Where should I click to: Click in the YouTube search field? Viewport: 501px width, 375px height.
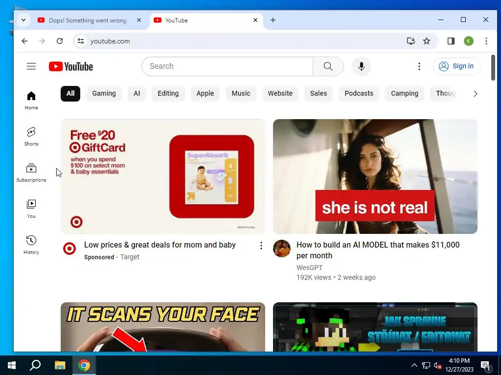point(228,66)
